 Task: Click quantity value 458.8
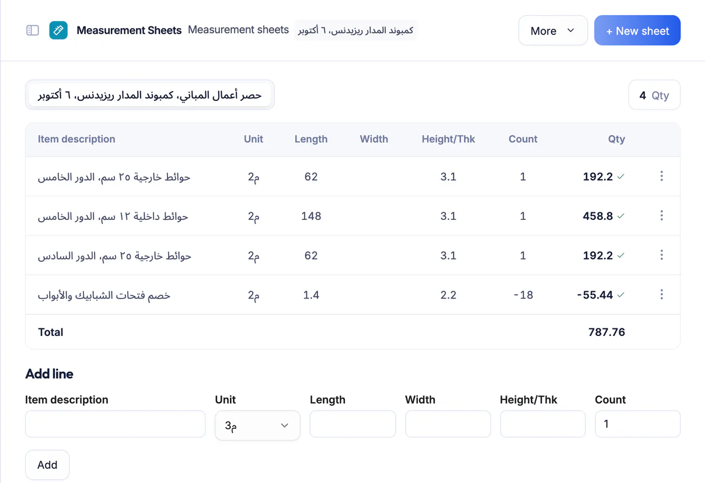pyautogui.click(x=598, y=216)
